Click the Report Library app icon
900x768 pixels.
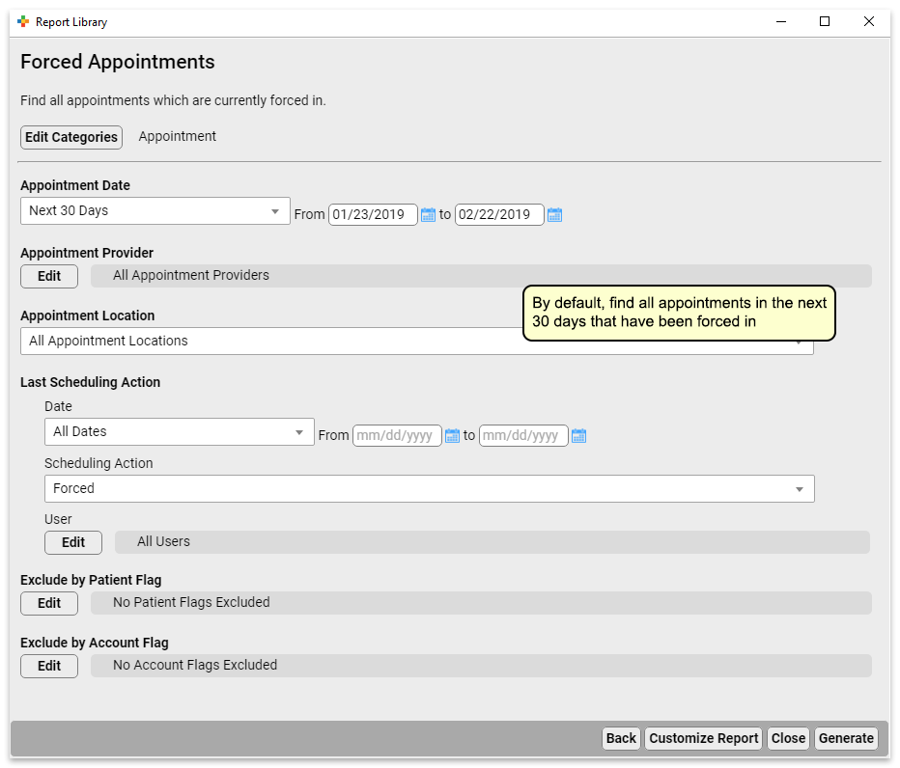[23, 22]
